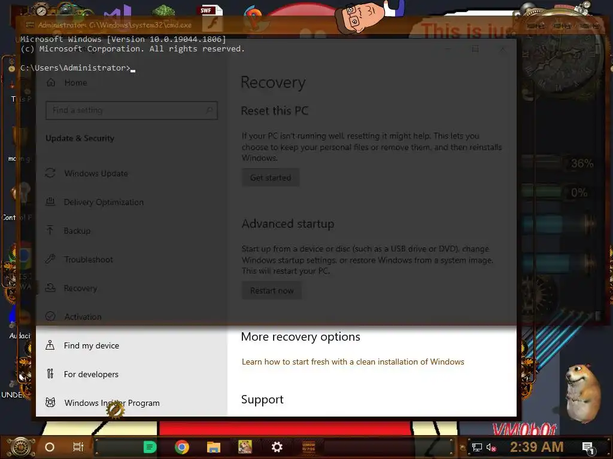Image resolution: width=613 pixels, height=459 pixels.
Task: Open Backup in Settings sidebar
Action: tap(77, 231)
